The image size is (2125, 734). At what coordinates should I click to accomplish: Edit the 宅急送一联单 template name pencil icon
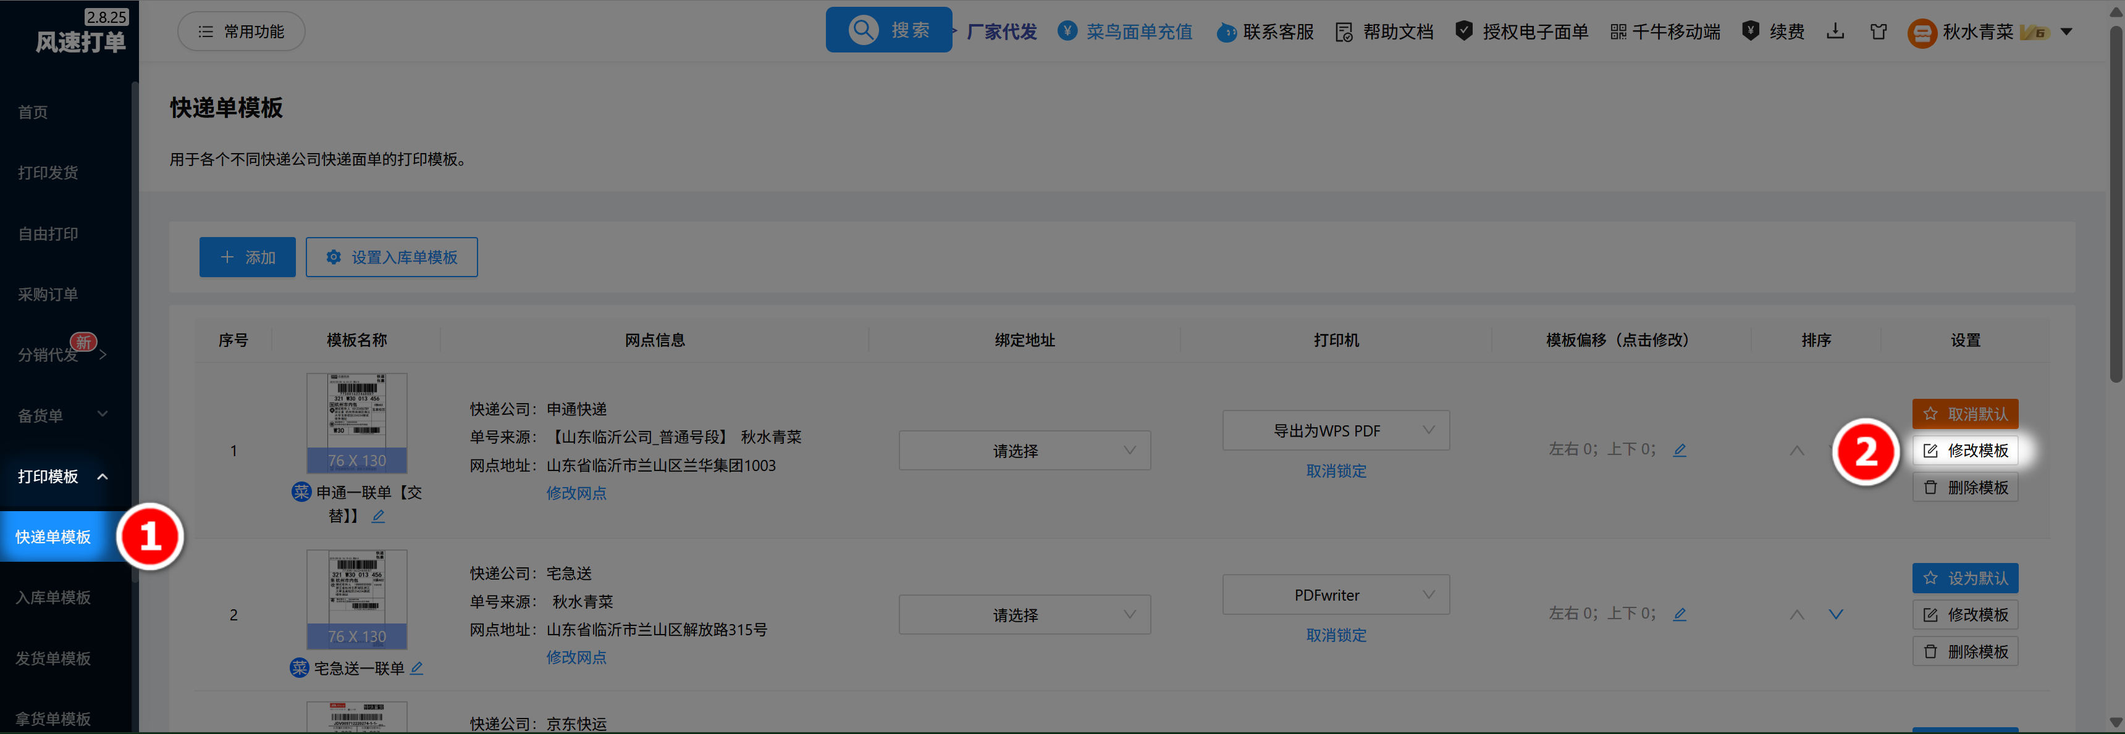click(416, 668)
